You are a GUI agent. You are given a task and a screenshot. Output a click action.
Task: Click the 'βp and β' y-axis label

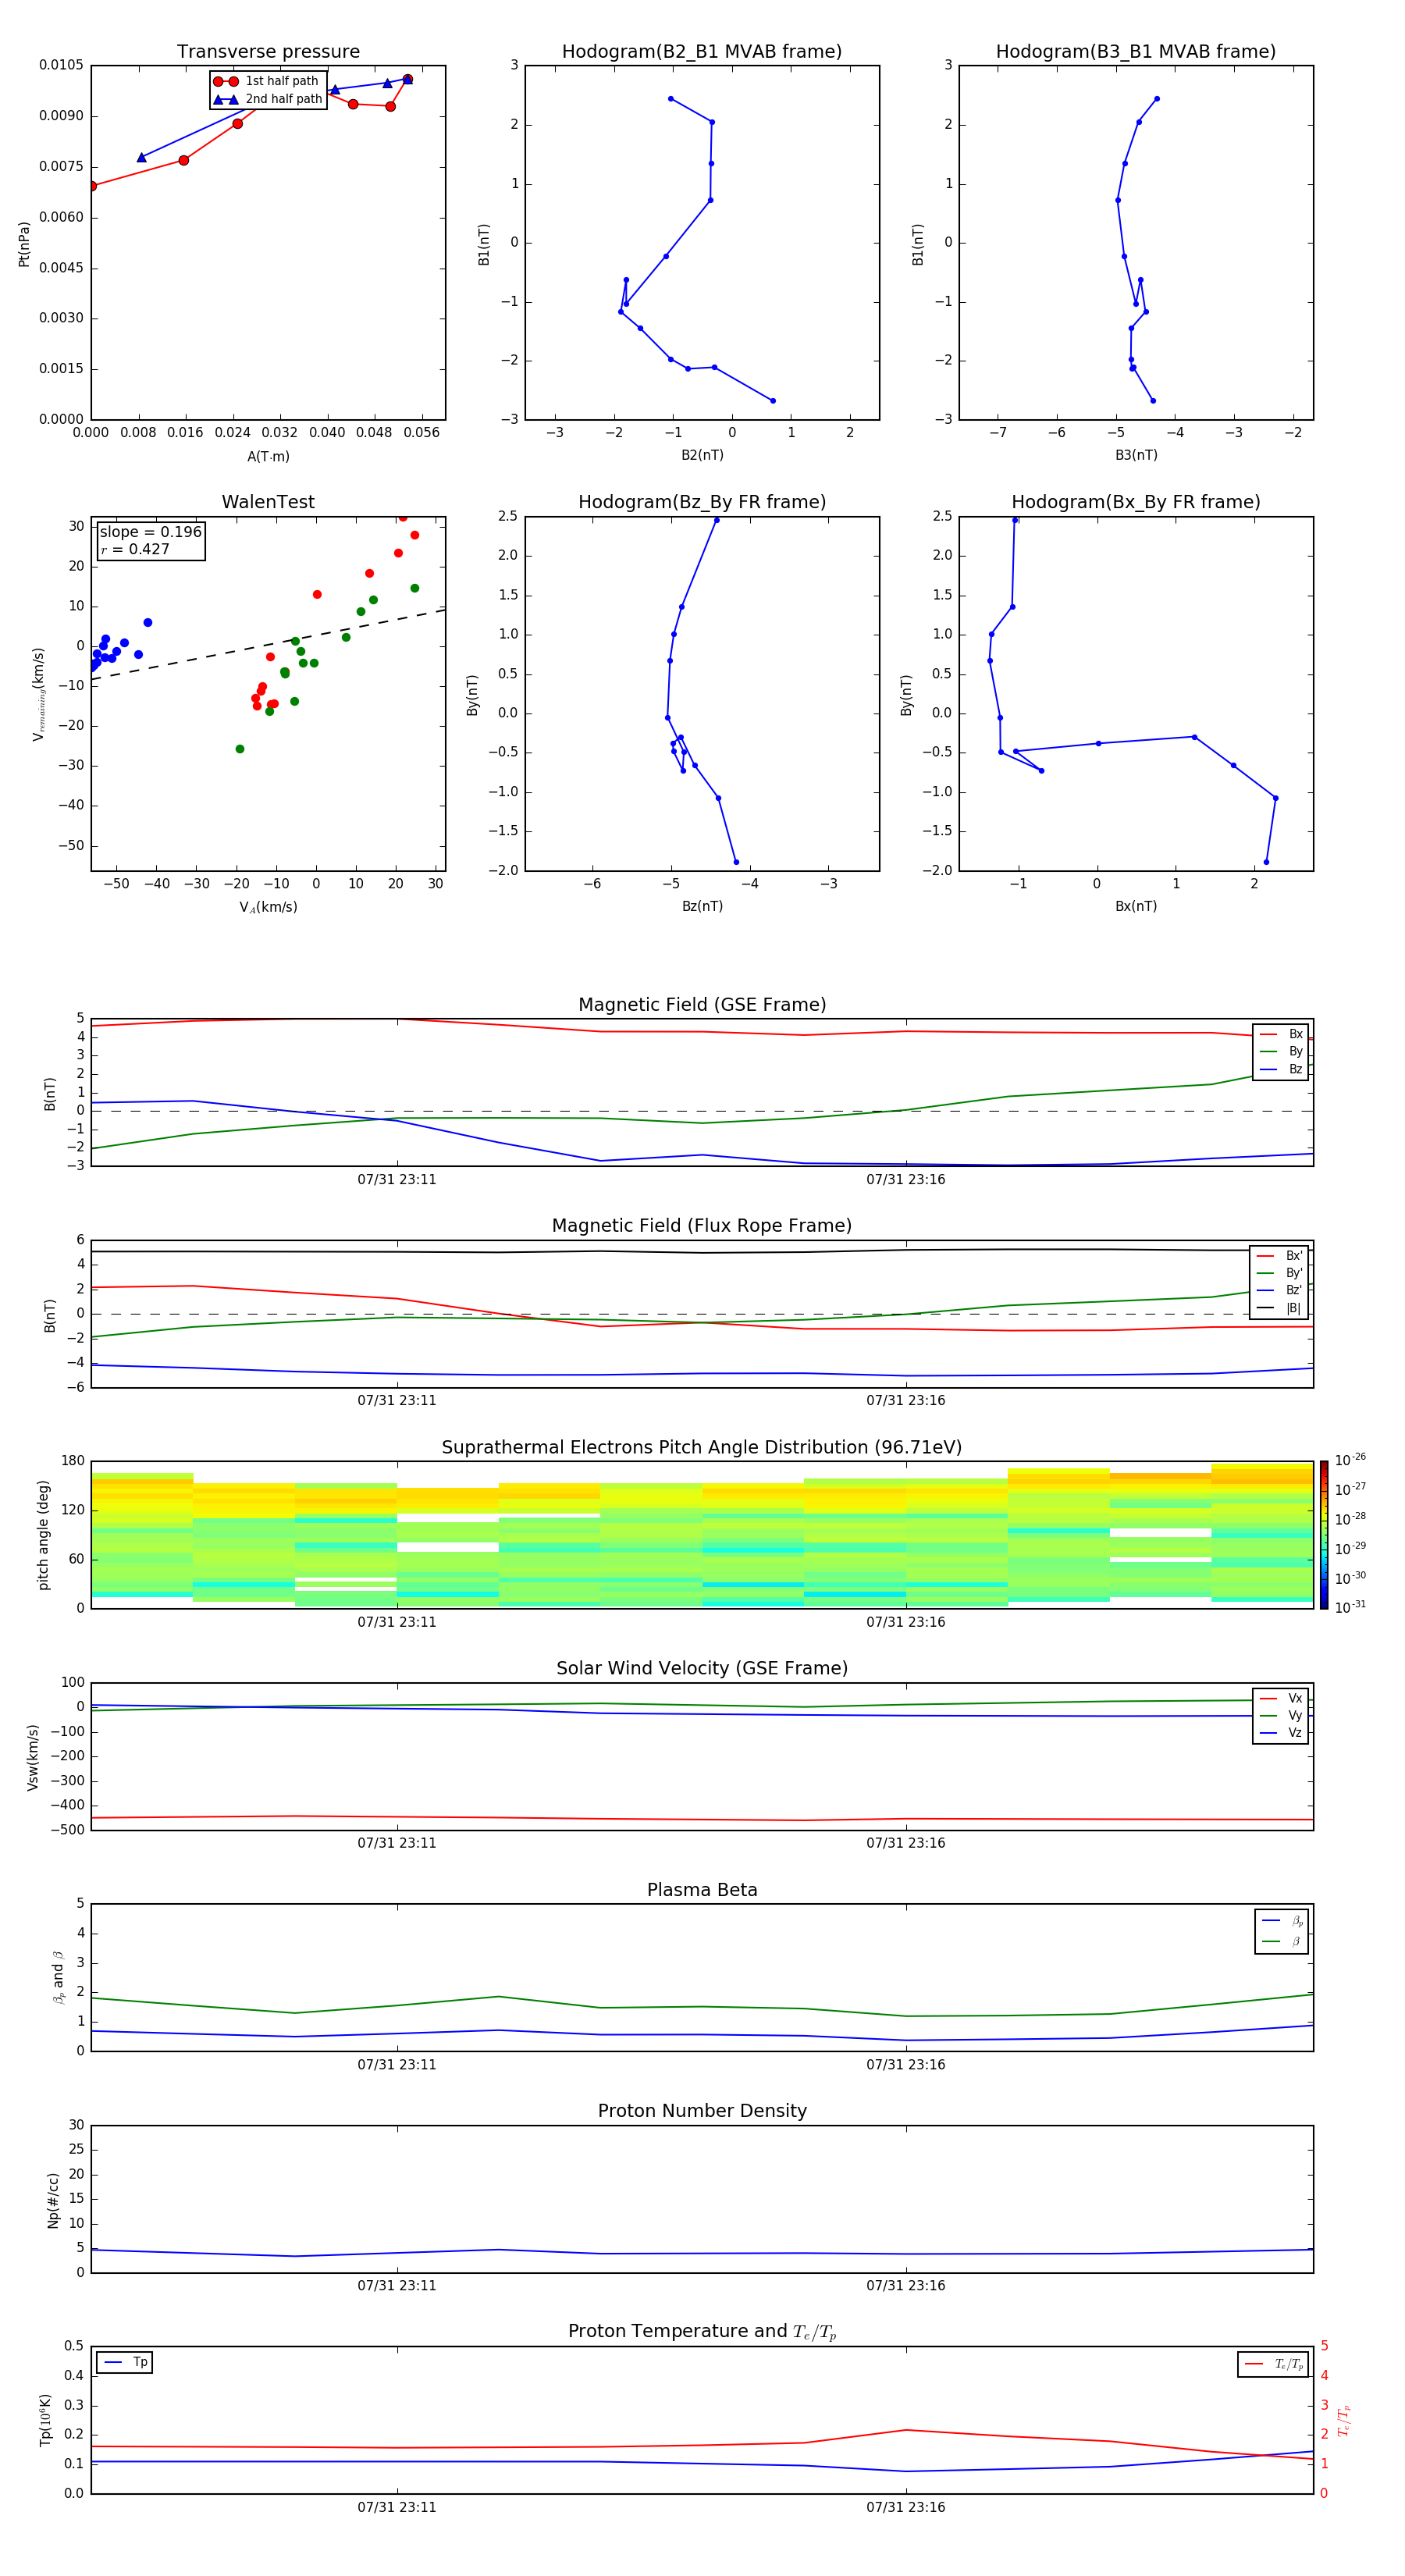tap(58, 1978)
